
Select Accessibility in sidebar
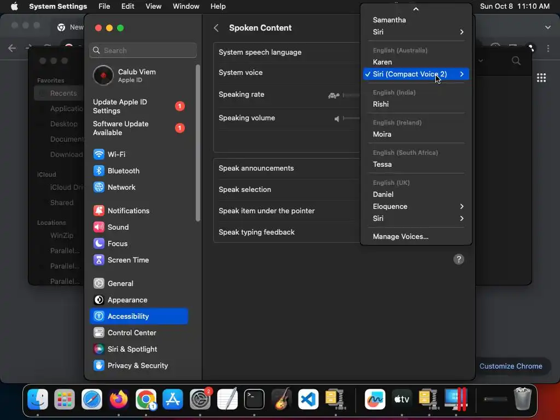138,317
